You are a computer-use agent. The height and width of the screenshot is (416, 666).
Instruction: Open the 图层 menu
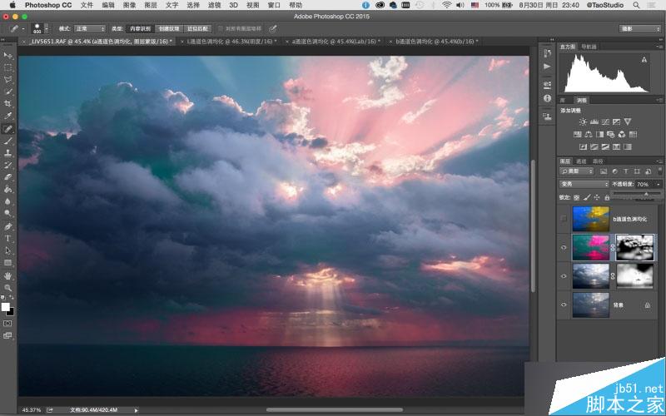click(x=151, y=5)
